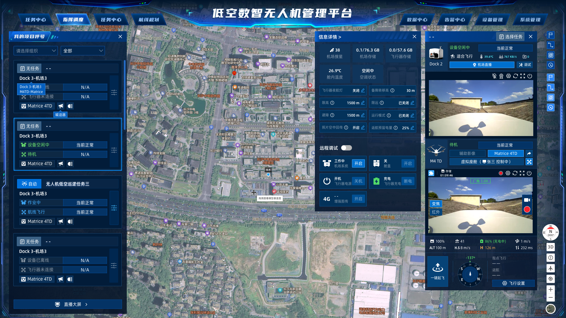Click the heading compass dial
The image size is (566, 318).
(x=470, y=274)
